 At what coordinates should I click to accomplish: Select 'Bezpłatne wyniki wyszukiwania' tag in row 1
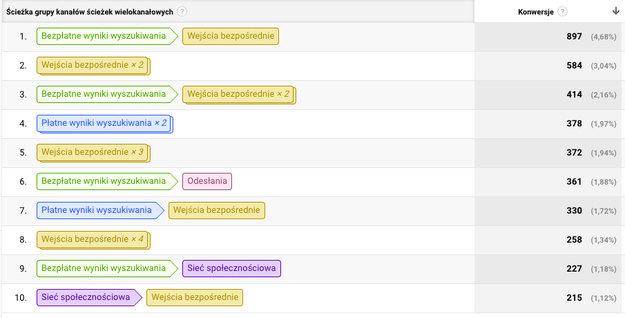(x=107, y=37)
